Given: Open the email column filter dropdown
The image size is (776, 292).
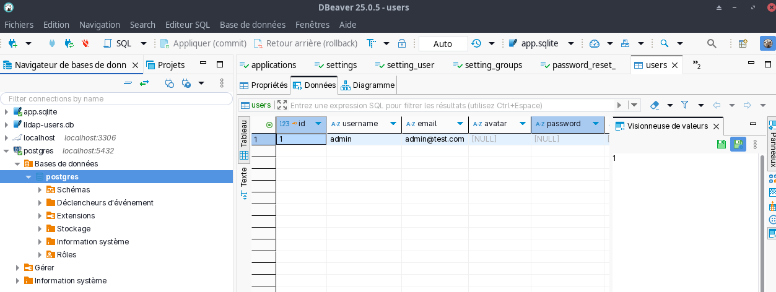Looking at the screenshot, I should click(x=460, y=124).
